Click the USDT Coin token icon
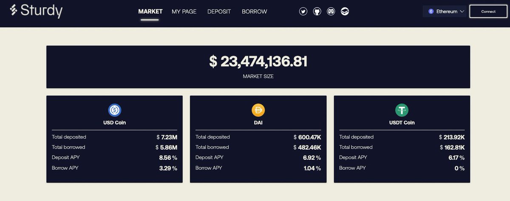The height and width of the screenshot is (201, 510). point(402,111)
